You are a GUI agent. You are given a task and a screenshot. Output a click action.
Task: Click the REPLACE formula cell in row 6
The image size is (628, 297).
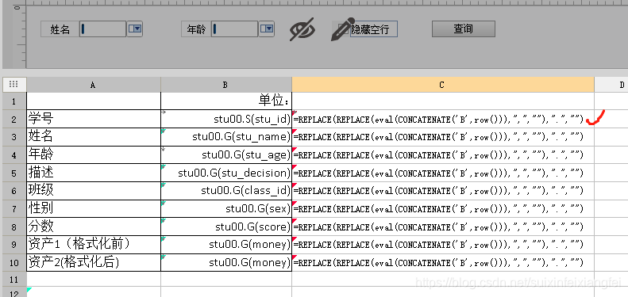click(x=442, y=191)
